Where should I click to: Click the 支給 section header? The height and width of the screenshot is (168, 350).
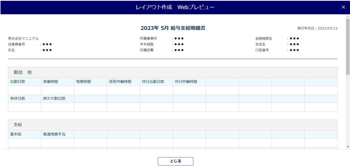tap(173, 125)
